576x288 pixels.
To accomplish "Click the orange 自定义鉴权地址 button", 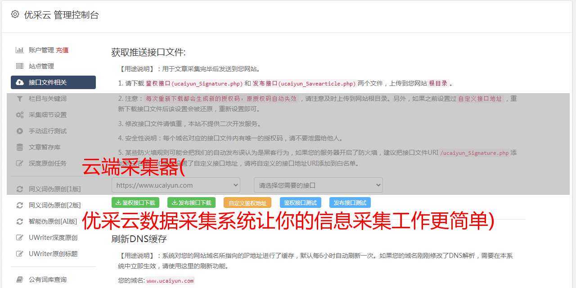I will click(247, 202).
